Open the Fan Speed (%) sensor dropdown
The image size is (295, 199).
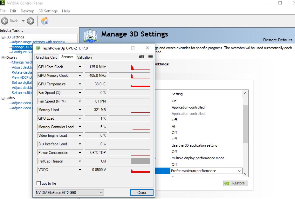80,93
